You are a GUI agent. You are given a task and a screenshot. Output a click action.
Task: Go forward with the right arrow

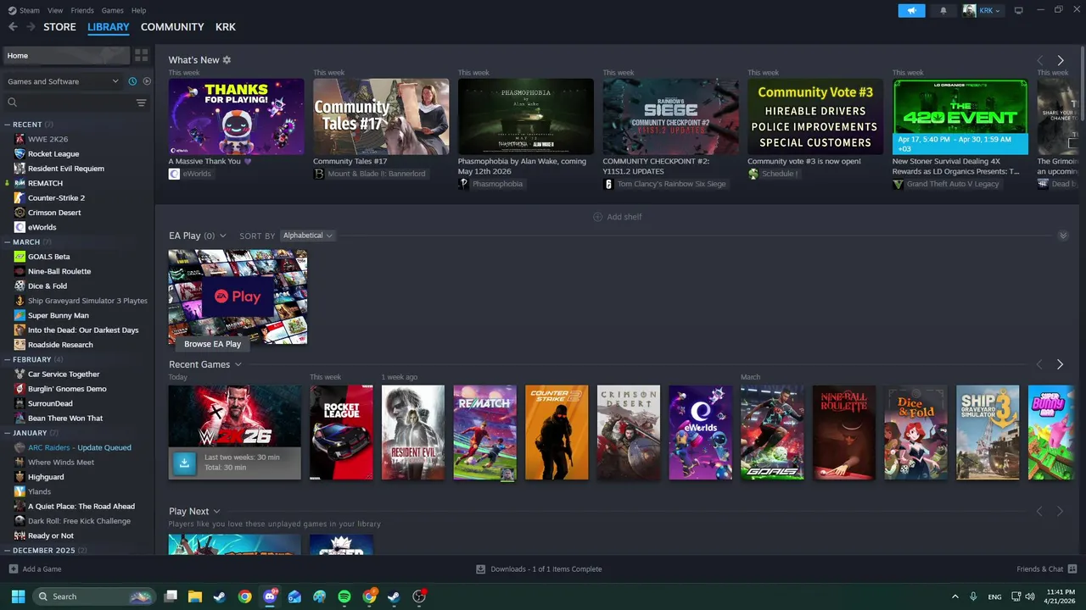point(31,27)
